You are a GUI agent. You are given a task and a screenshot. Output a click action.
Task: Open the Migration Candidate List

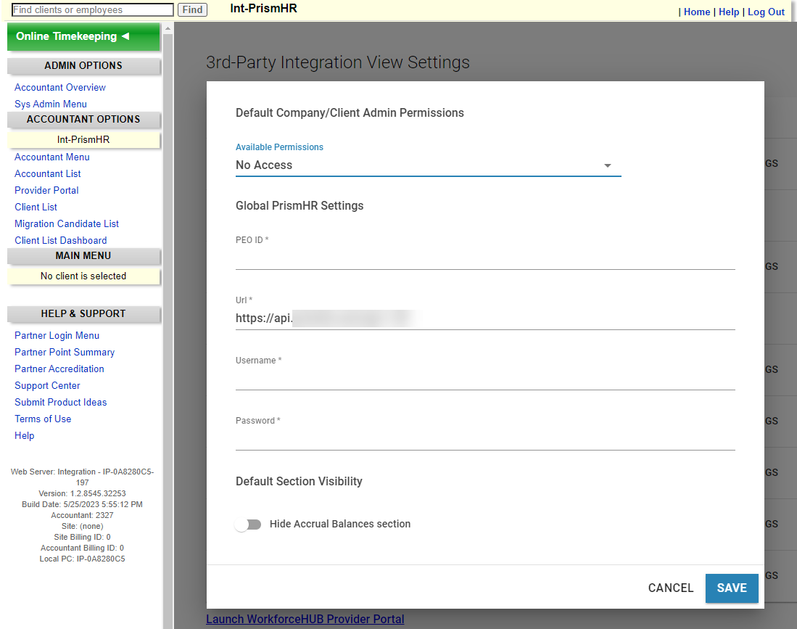point(66,223)
